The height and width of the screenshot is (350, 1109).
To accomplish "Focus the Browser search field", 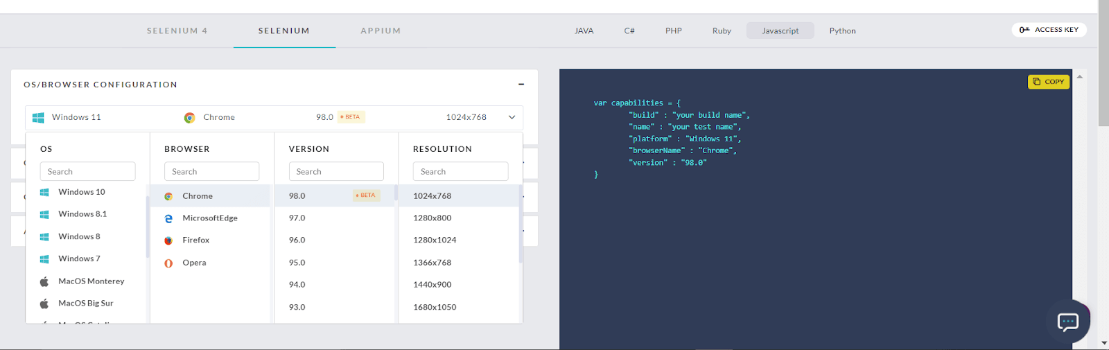I will 211,171.
